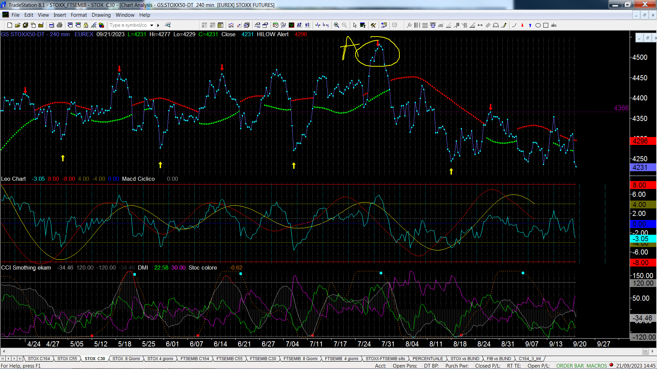Select the horizontal lines drawing tool
This screenshot has width=657, height=369.
click(425, 25)
